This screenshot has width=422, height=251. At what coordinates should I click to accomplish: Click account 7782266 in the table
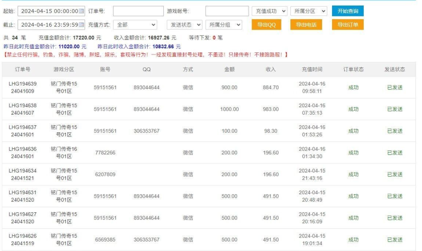[104, 153]
